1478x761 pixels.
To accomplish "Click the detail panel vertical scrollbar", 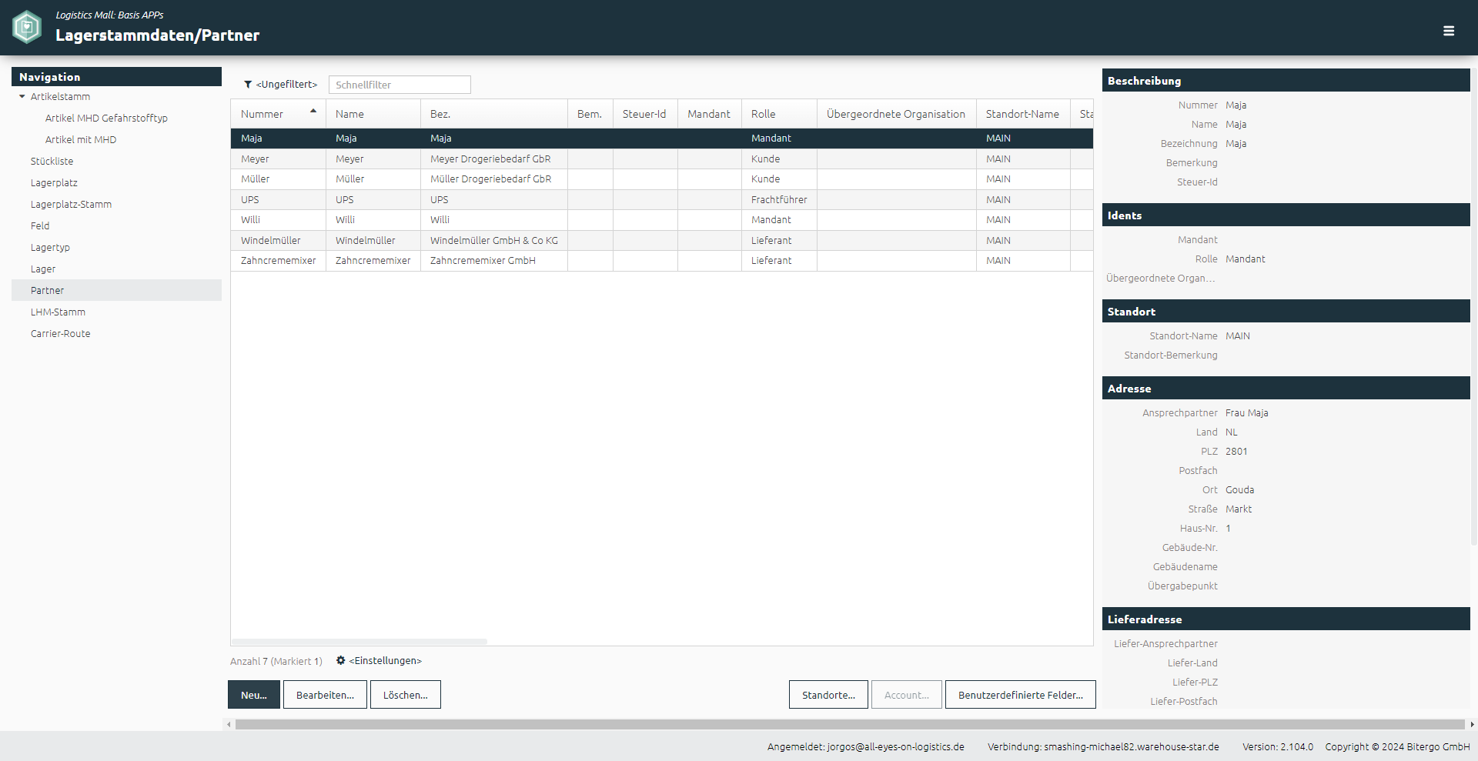I will [1474, 308].
